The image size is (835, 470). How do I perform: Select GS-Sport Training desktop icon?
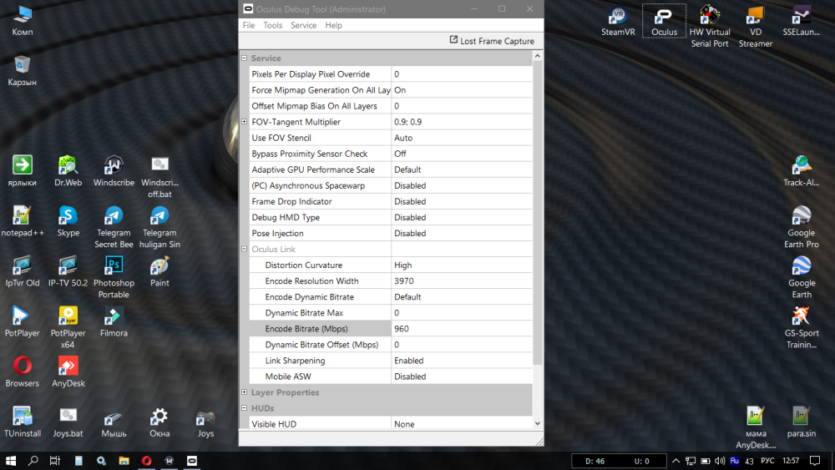[x=801, y=328]
